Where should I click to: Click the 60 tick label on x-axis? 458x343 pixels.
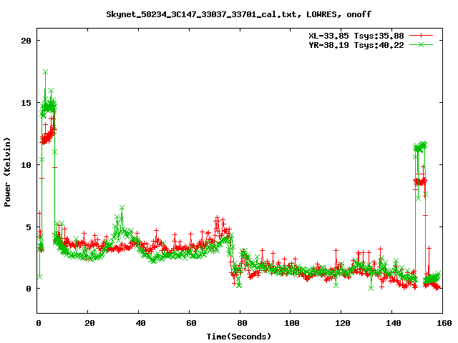coord(190,323)
